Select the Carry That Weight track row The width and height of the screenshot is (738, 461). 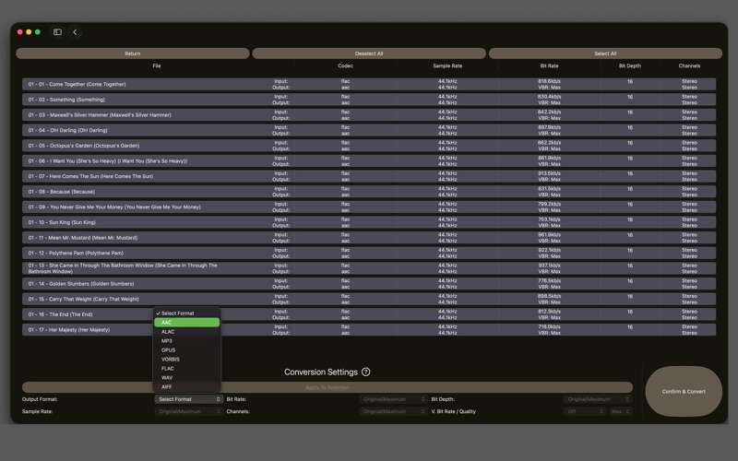click(x=369, y=299)
